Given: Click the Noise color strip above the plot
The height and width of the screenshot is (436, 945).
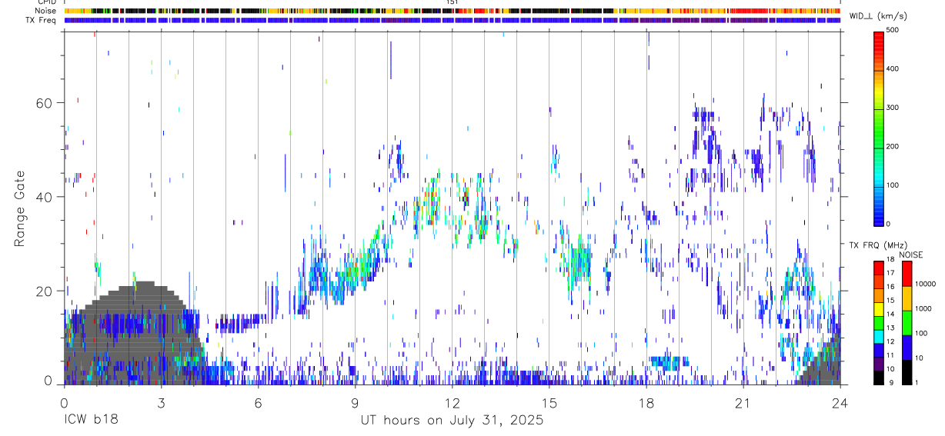Looking at the screenshot, I should coord(452,11).
